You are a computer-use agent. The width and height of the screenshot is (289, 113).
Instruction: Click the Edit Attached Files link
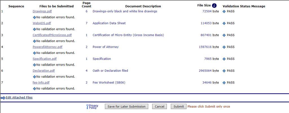[x=19, y=97]
